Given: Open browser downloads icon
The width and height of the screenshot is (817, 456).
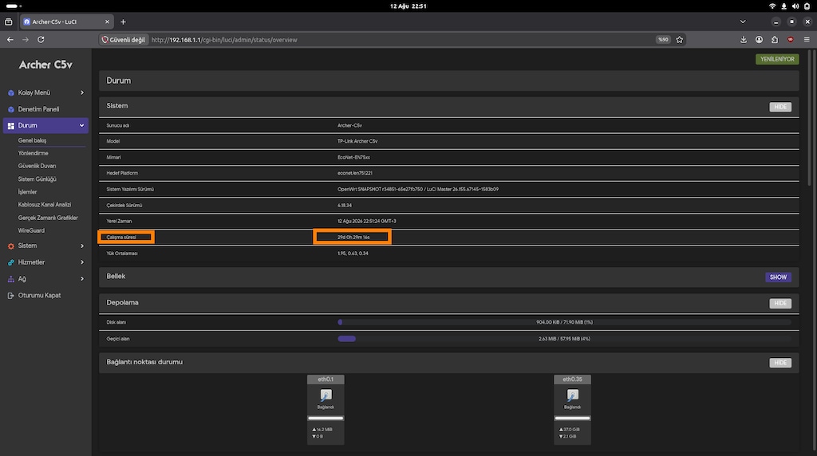Looking at the screenshot, I should (x=744, y=40).
